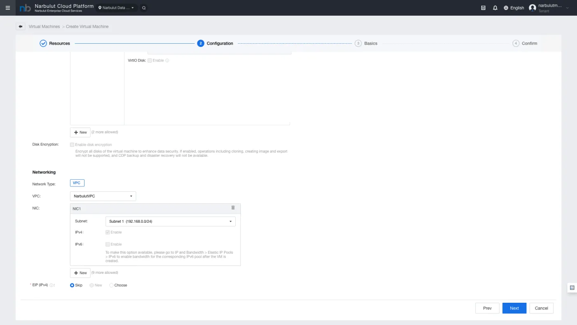577x325 pixels.
Task: Click the Narbulut Cloud Platform logo
Action: coord(25,8)
